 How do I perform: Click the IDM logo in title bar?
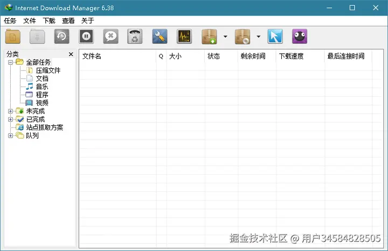(x=9, y=8)
